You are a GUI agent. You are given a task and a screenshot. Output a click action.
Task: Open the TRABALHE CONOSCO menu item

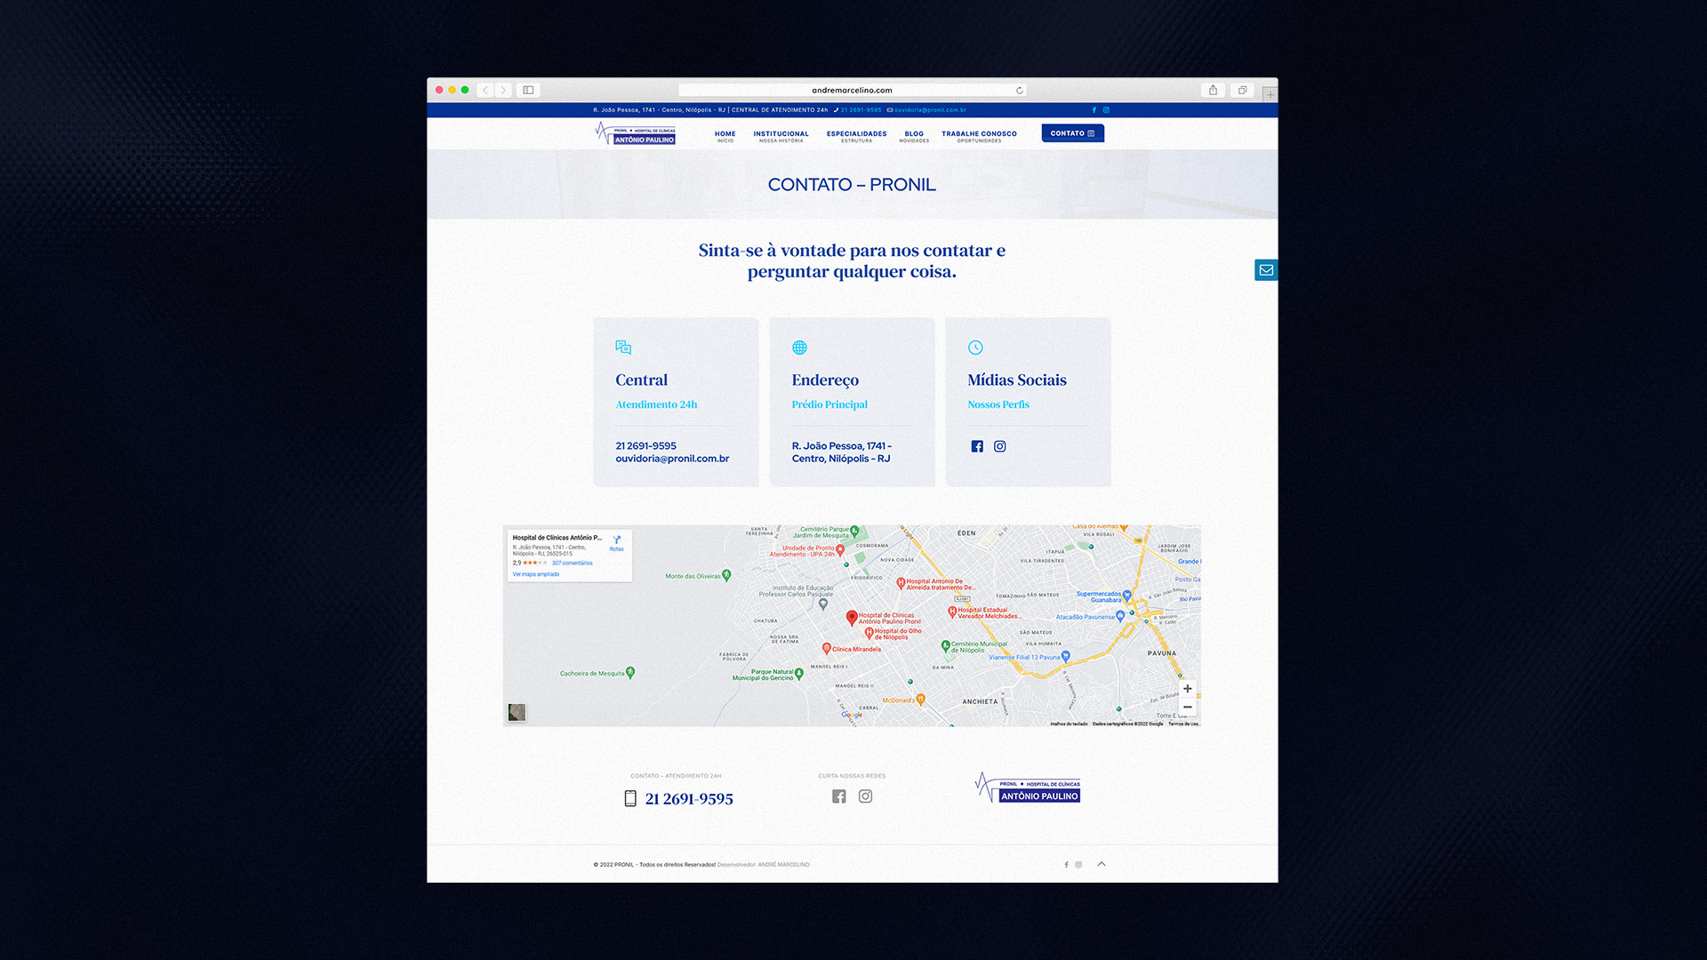pyautogui.click(x=979, y=136)
